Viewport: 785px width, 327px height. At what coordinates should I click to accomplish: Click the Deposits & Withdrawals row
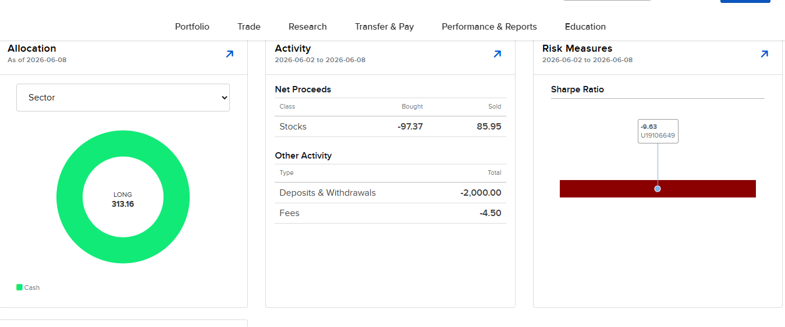tap(390, 193)
